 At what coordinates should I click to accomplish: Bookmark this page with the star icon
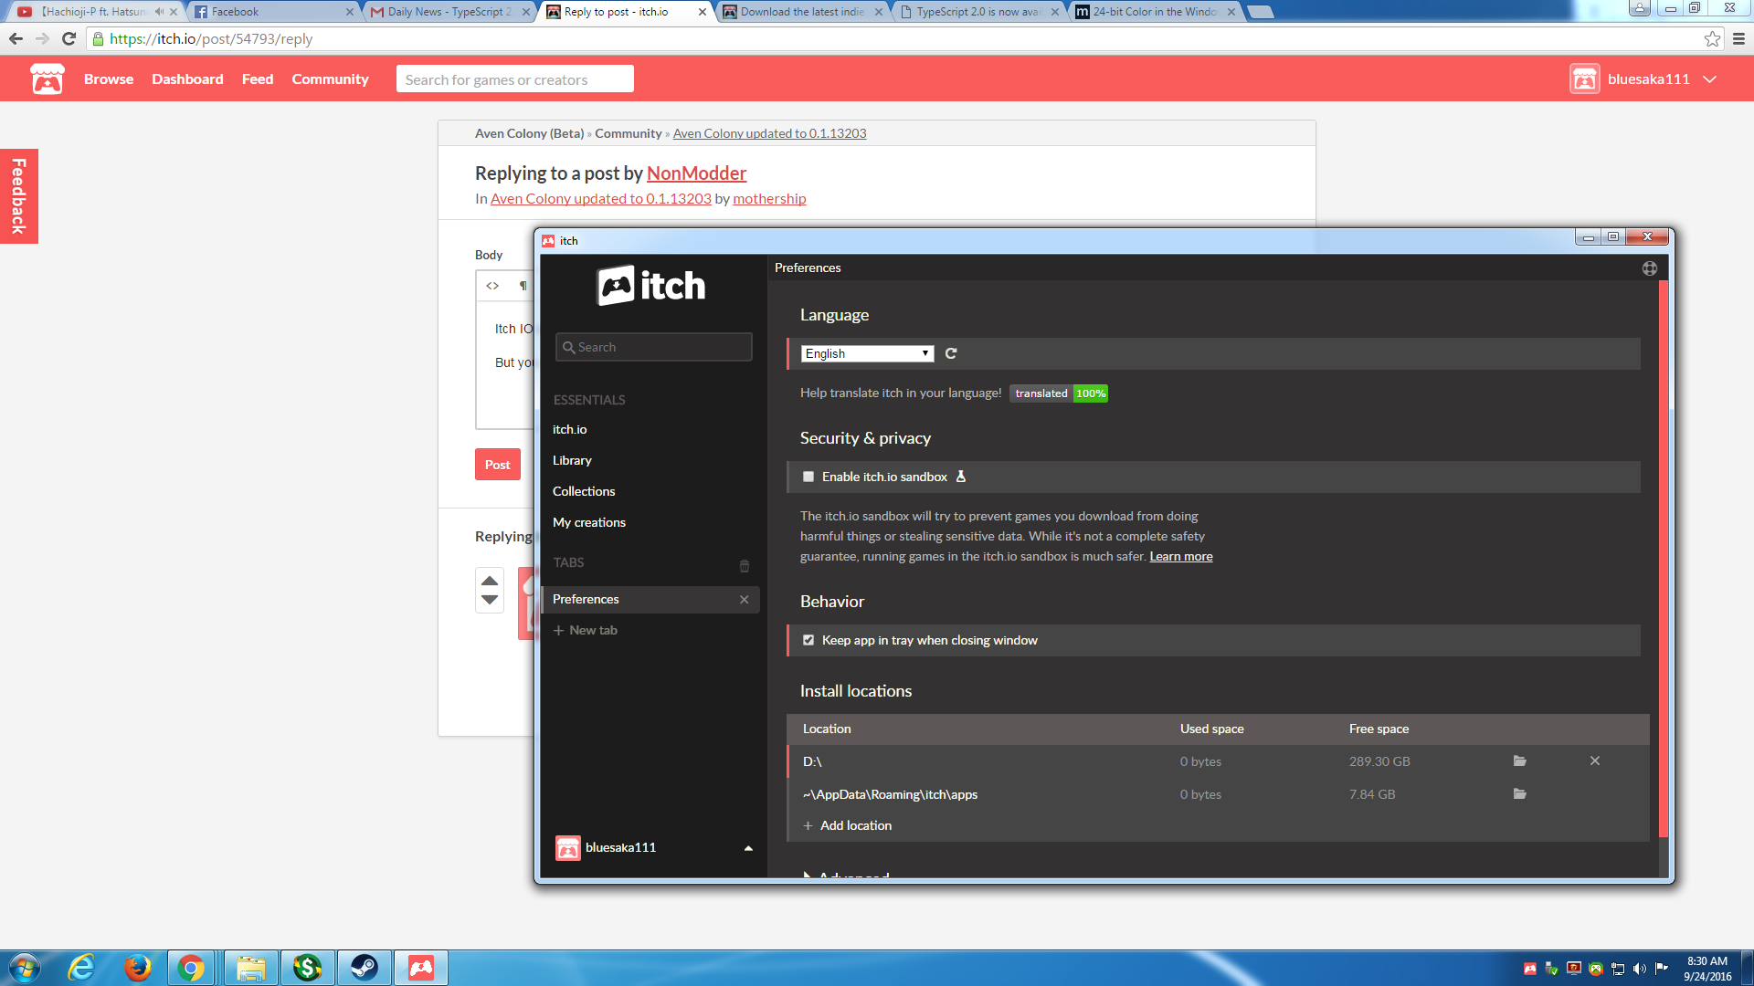pos(1712,38)
